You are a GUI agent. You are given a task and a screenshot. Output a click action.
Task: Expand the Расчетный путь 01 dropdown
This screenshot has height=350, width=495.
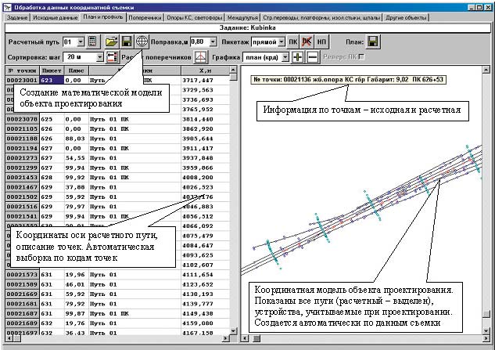pyautogui.click(x=79, y=41)
